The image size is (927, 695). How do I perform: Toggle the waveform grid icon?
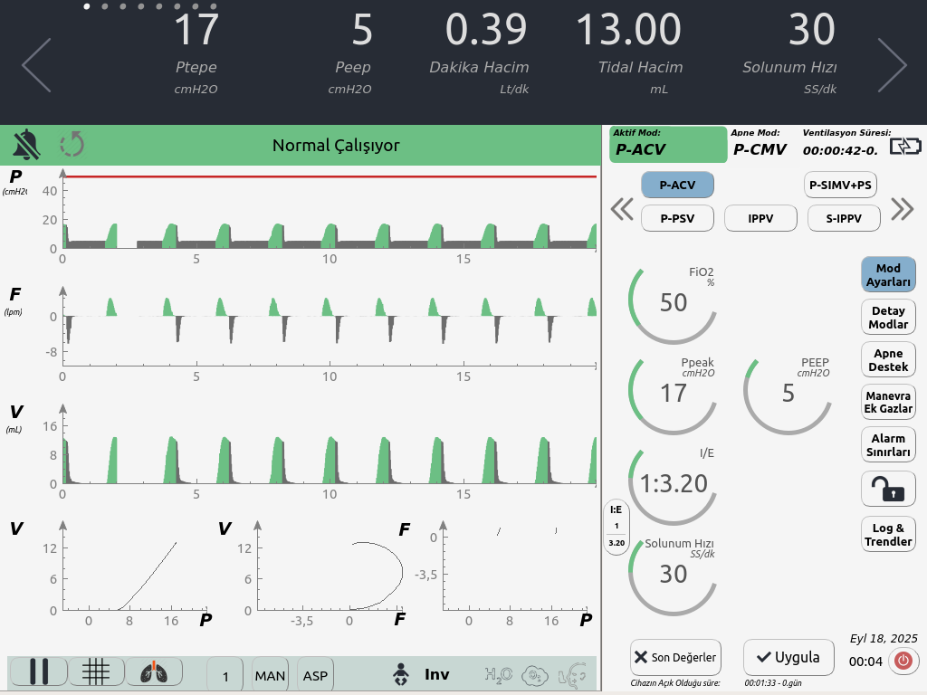97,672
